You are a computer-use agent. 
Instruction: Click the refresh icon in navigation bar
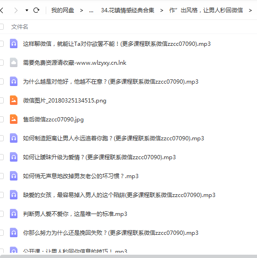pyautogui.click(x=36, y=10)
